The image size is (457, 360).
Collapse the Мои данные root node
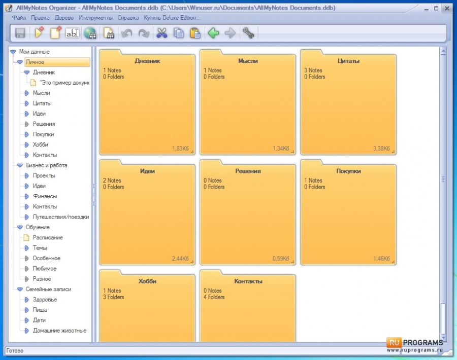pos(13,52)
